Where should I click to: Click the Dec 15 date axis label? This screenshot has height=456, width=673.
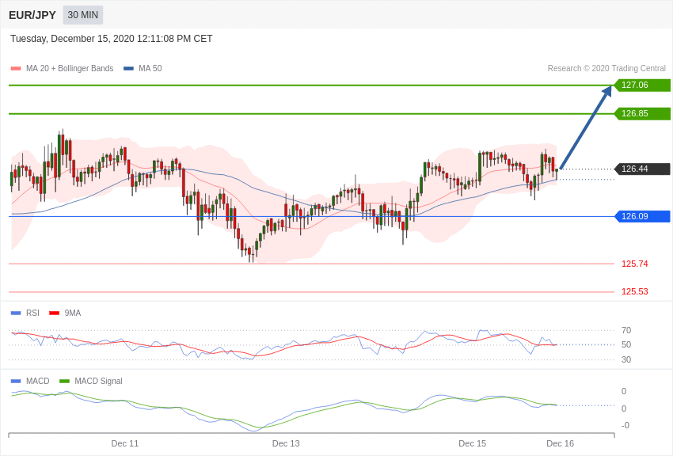[x=473, y=443]
